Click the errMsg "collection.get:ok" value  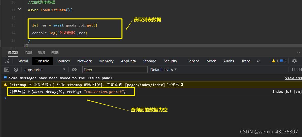(104, 92)
